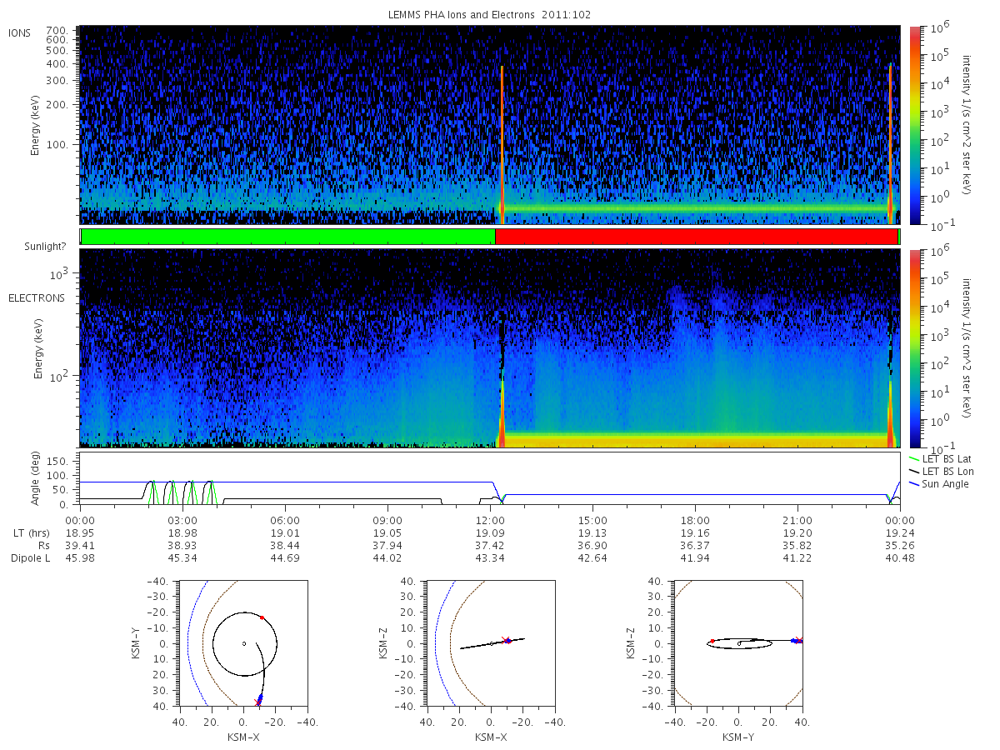Viewport: 1000px width, 750px height.
Task: Click the '09:00' time axis label
Action: click(387, 519)
